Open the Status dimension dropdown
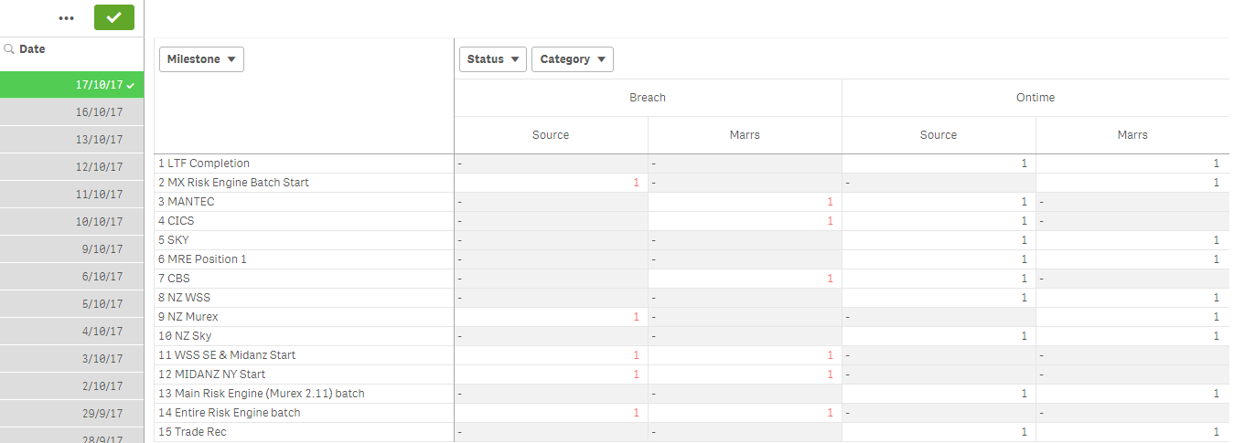 tap(492, 59)
